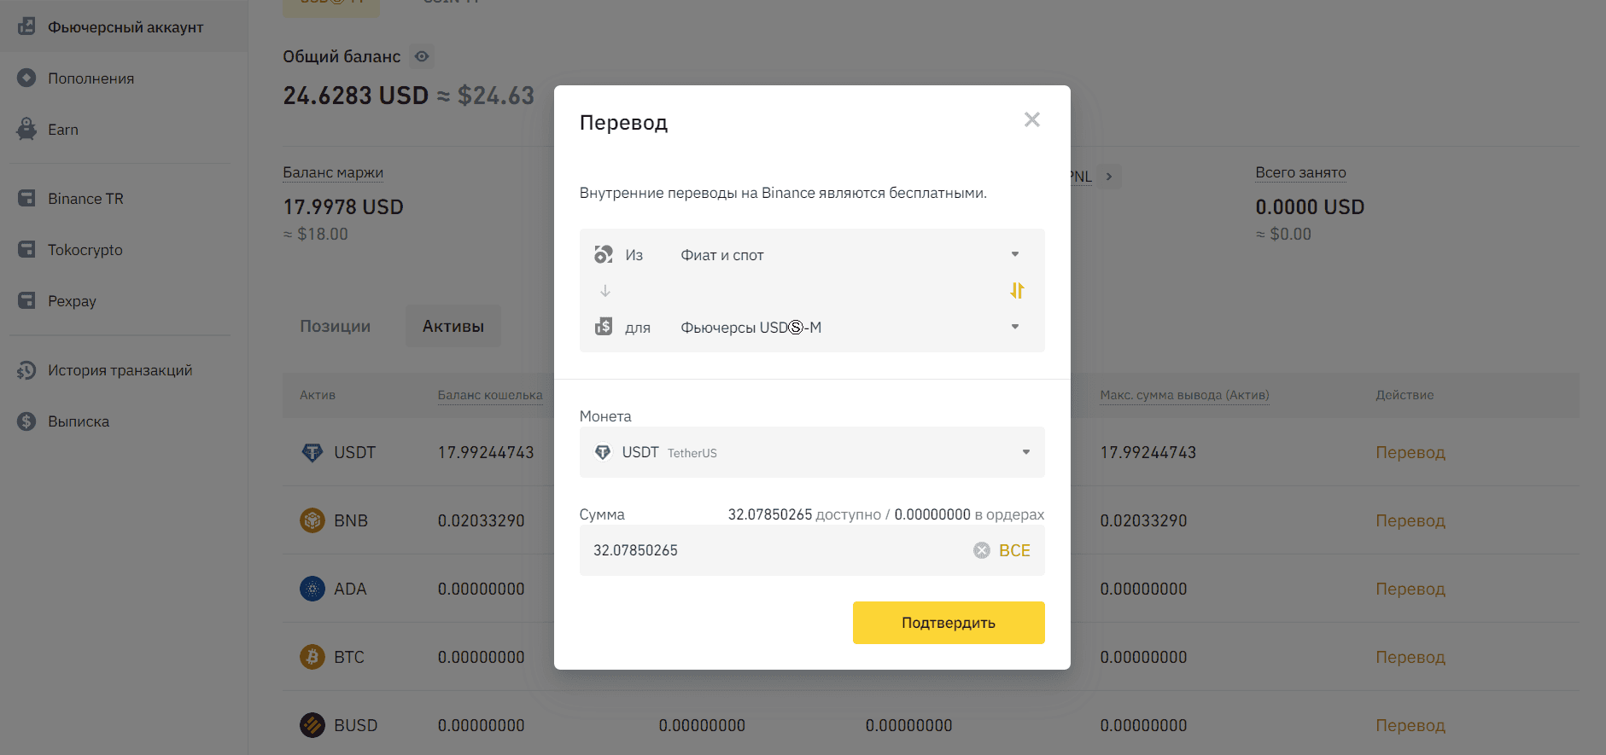Image resolution: width=1606 pixels, height=755 pixels.
Task: Click the BUSD coin icon in the table
Action: click(312, 725)
